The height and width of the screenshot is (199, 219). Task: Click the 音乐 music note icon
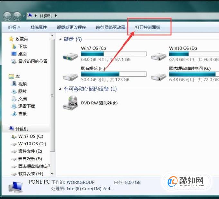tap(14, 114)
